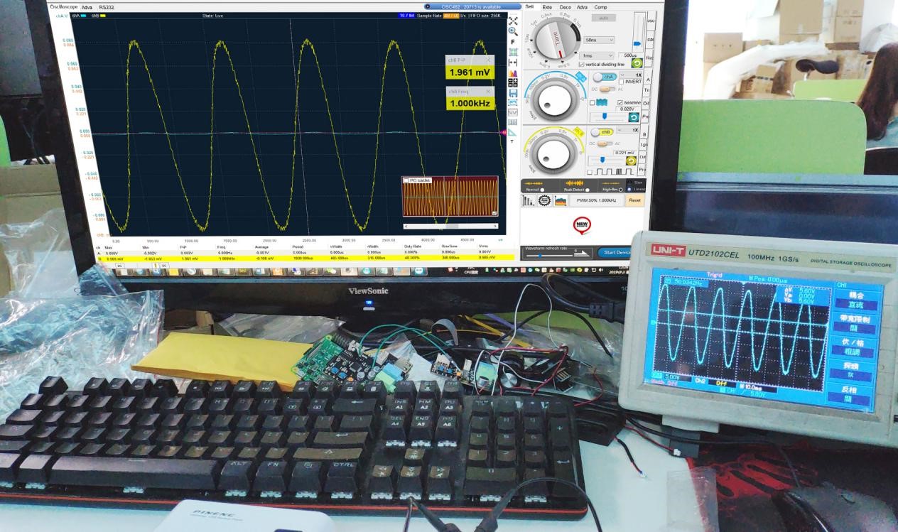
Task: Uncheck the chA baseline checkbox
Action: pos(620,102)
